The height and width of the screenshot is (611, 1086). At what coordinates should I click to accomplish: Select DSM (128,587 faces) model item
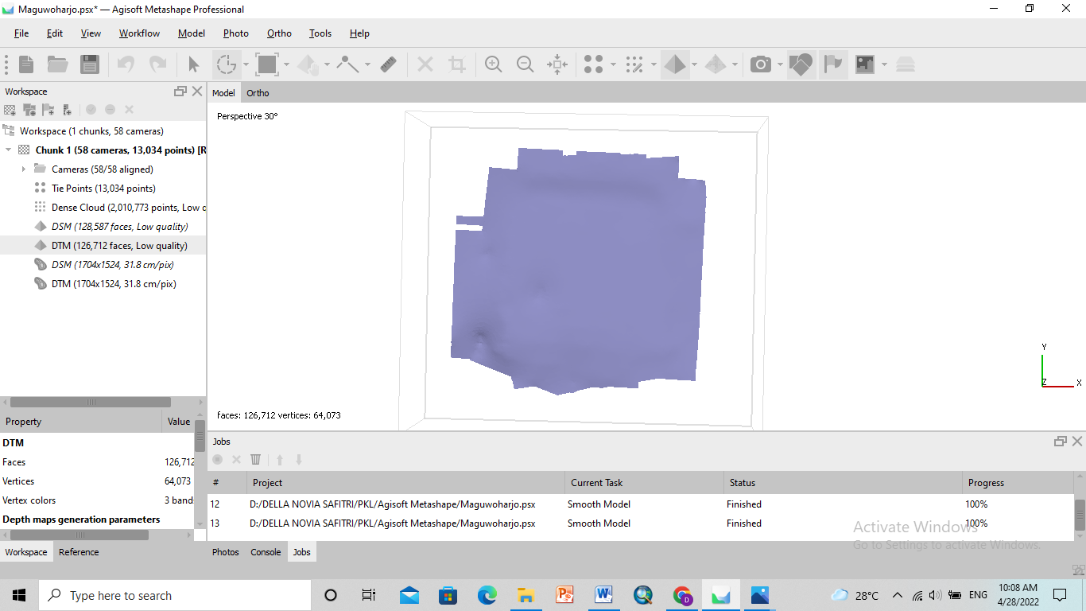pyautogui.click(x=119, y=227)
